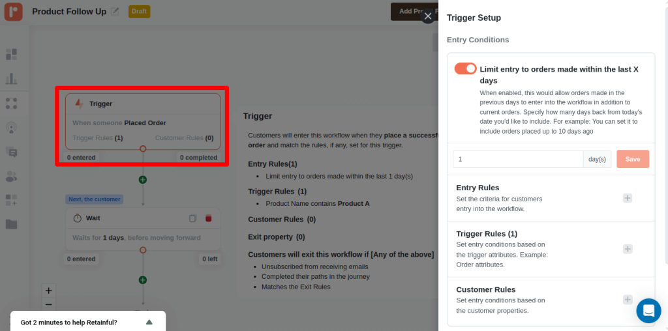668x331 pixels.
Task: Close the Trigger Setup panel
Action: (428, 16)
